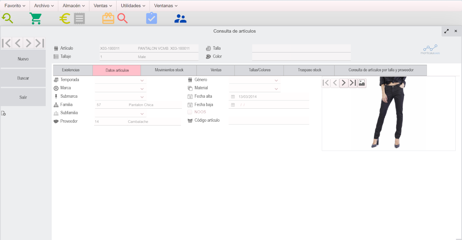Switch to the Movimientos stock tab
This screenshot has width=462, height=240.
(x=169, y=70)
